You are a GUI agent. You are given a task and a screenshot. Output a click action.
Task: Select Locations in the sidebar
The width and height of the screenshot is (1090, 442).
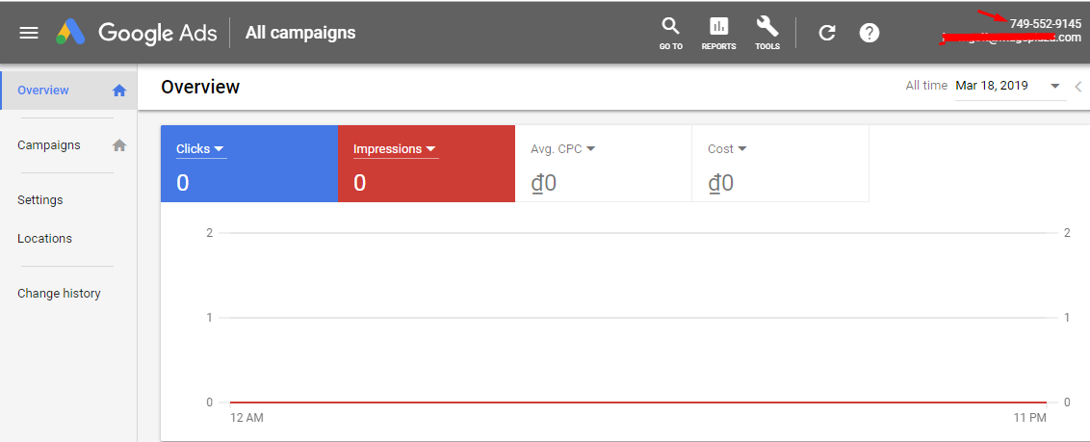tap(44, 239)
